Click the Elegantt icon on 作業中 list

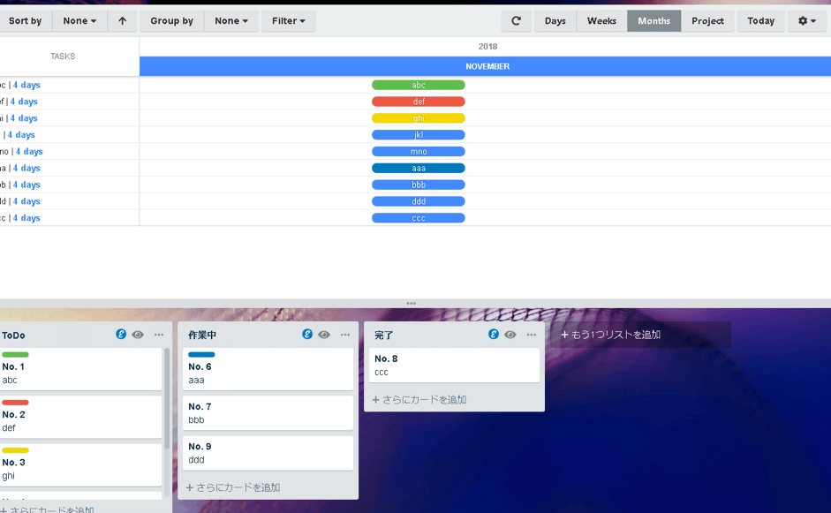307,335
